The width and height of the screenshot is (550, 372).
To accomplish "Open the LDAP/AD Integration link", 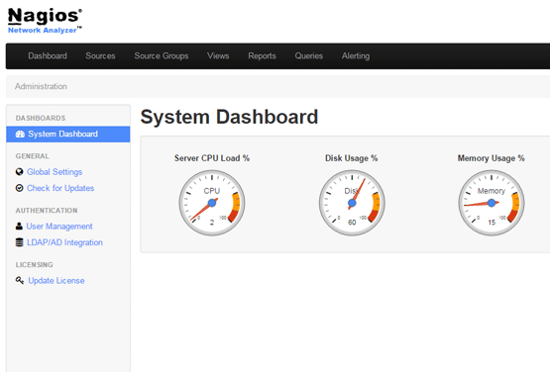I will point(64,242).
